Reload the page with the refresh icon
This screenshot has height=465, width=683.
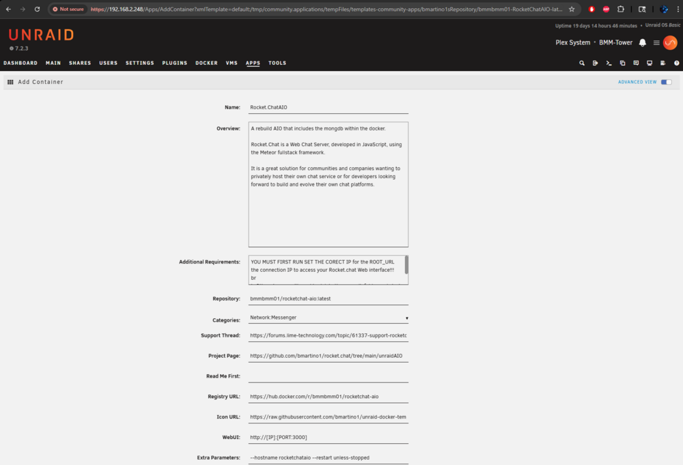click(37, 9)
